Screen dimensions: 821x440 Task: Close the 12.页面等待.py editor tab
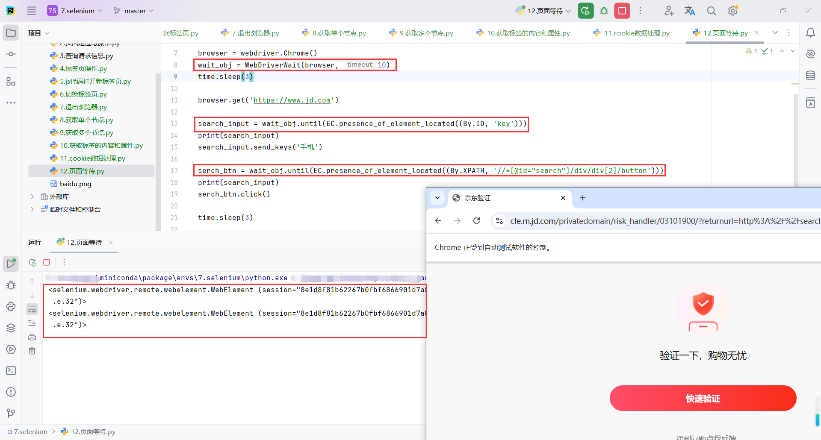(x=756, y=32)
